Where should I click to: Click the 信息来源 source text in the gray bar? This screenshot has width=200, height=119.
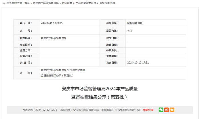click(x=79, y=110)
